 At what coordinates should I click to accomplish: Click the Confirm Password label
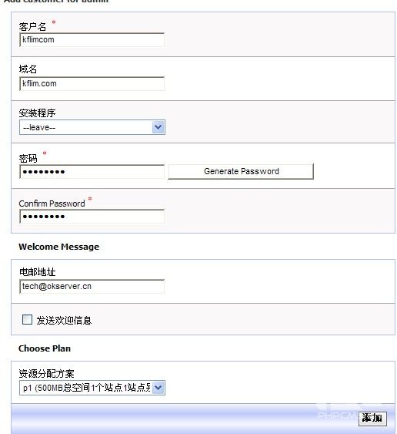(52, 204)
